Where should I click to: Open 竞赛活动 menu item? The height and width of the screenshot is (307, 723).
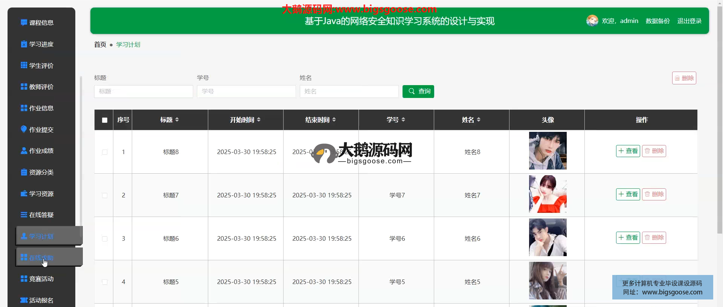click(41, 279)
